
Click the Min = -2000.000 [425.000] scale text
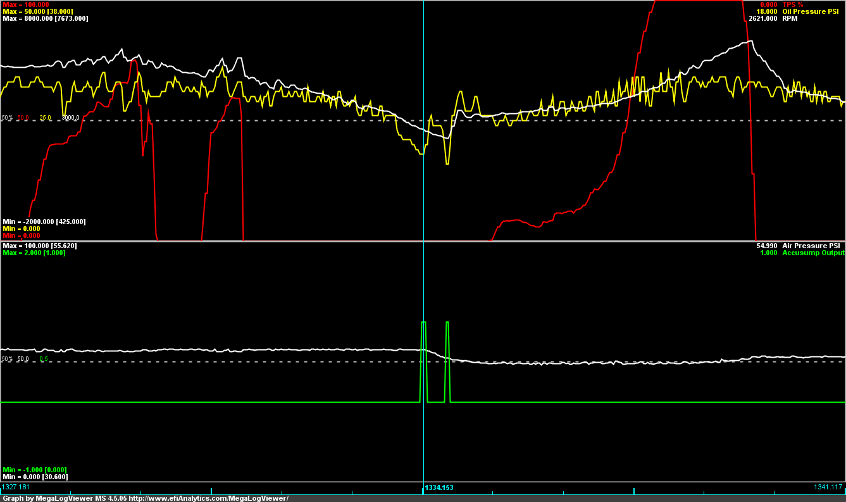(x=44, y=222)
